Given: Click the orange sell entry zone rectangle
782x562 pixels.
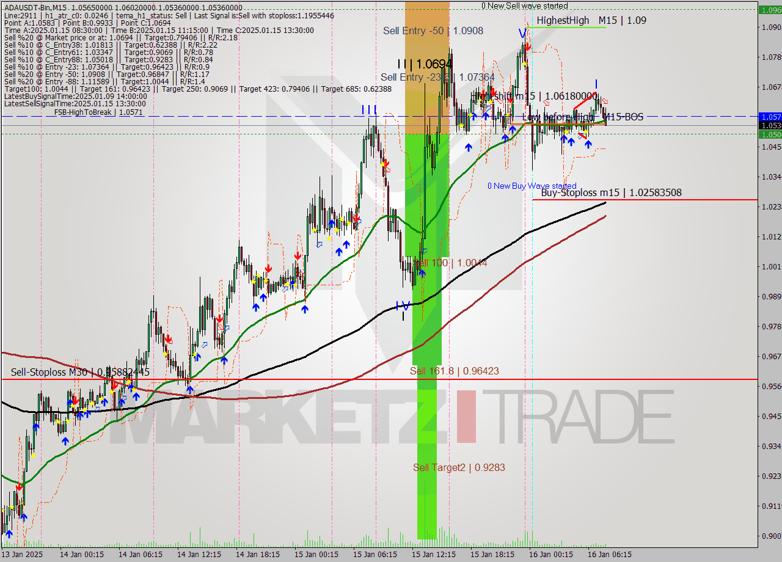Looking at the screenshot, I should (x=427, y=67).
